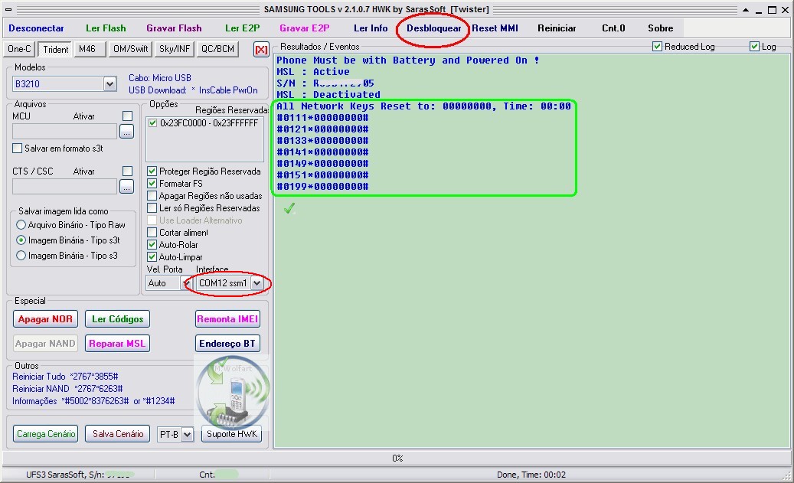The image size is (794, 483).
Task: Click Desbloquear to unlock phone
Action: point(434,28)
